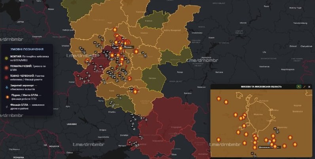The width and height of the screenshot is (315, 159).
Task: Close the Moscow region inset panel
Action: tap(309, 87)
